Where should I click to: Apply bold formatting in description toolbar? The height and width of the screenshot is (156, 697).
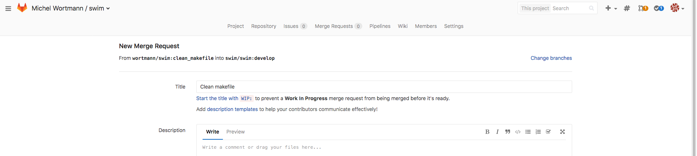pos(487,132)
